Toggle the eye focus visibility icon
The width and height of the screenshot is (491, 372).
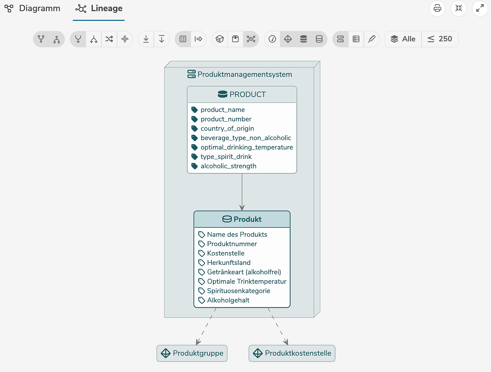pyautogui.click(x=251, y=39)
